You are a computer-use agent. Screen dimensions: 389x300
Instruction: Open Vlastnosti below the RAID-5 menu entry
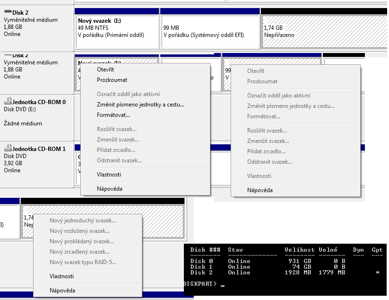(x=62, y=276)
